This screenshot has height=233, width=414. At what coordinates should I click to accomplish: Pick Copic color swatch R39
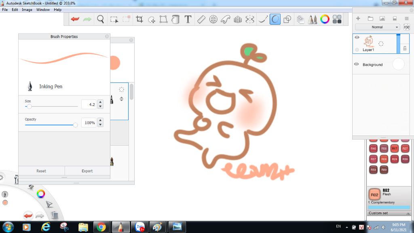405,159
